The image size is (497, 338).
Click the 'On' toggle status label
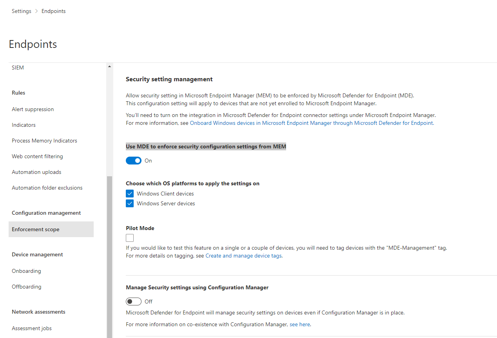148,161
